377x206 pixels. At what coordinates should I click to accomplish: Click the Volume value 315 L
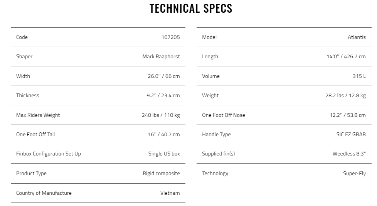click(x=359, y=76)
